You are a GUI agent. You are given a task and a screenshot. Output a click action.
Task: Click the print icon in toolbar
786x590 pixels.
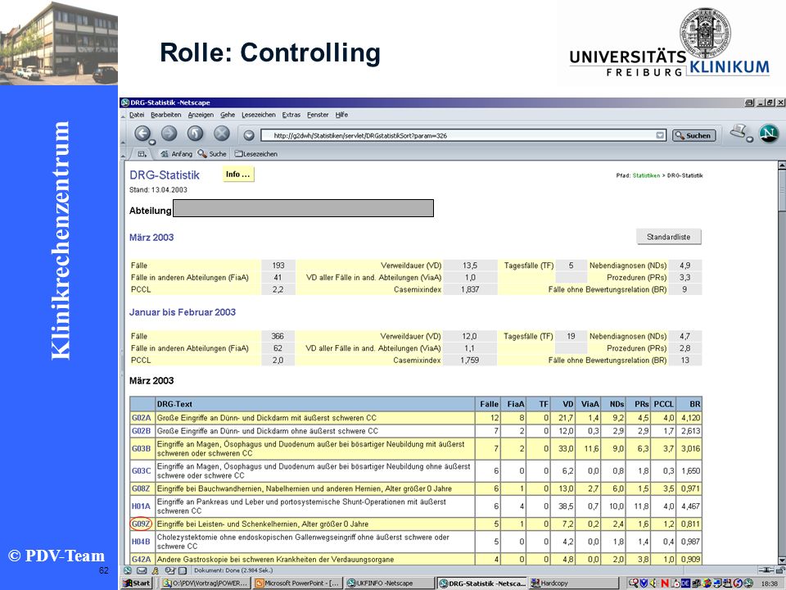click(739, 131)
